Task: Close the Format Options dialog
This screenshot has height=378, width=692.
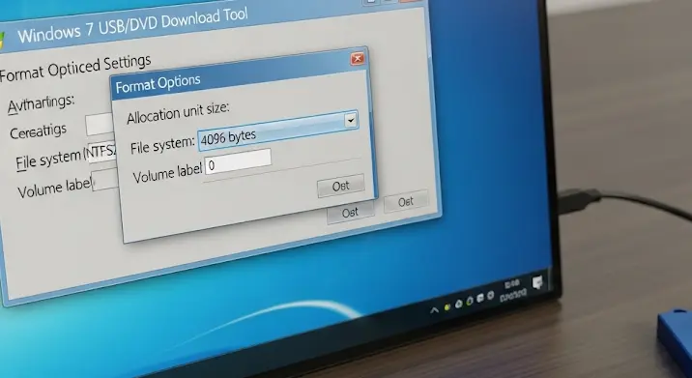Action: pos(358,58)
